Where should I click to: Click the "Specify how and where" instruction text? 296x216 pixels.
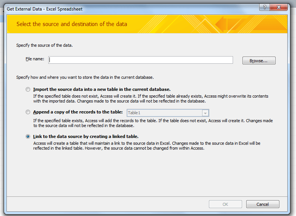[x=85, y=77]
